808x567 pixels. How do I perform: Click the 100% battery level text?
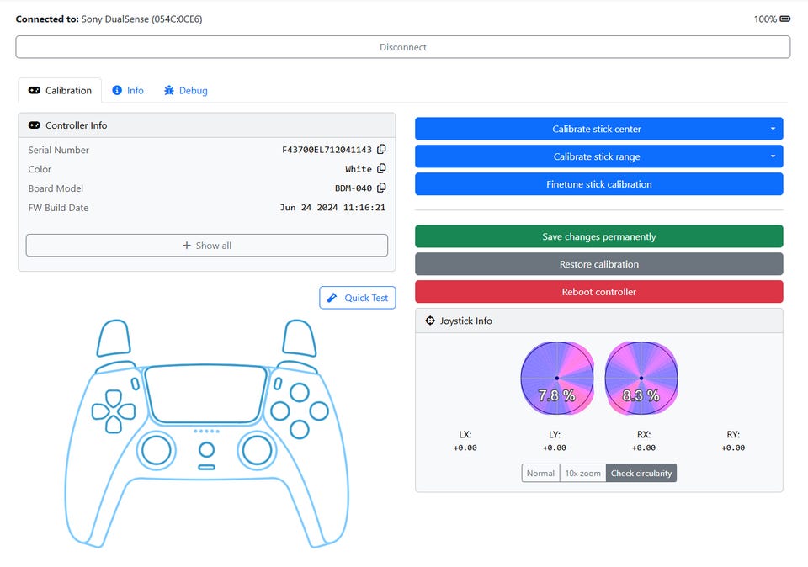point(765,19)
